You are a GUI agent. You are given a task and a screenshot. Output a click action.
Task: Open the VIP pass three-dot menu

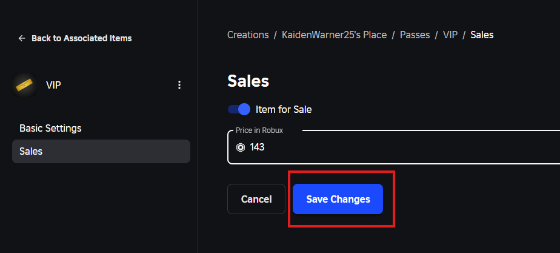179,85
